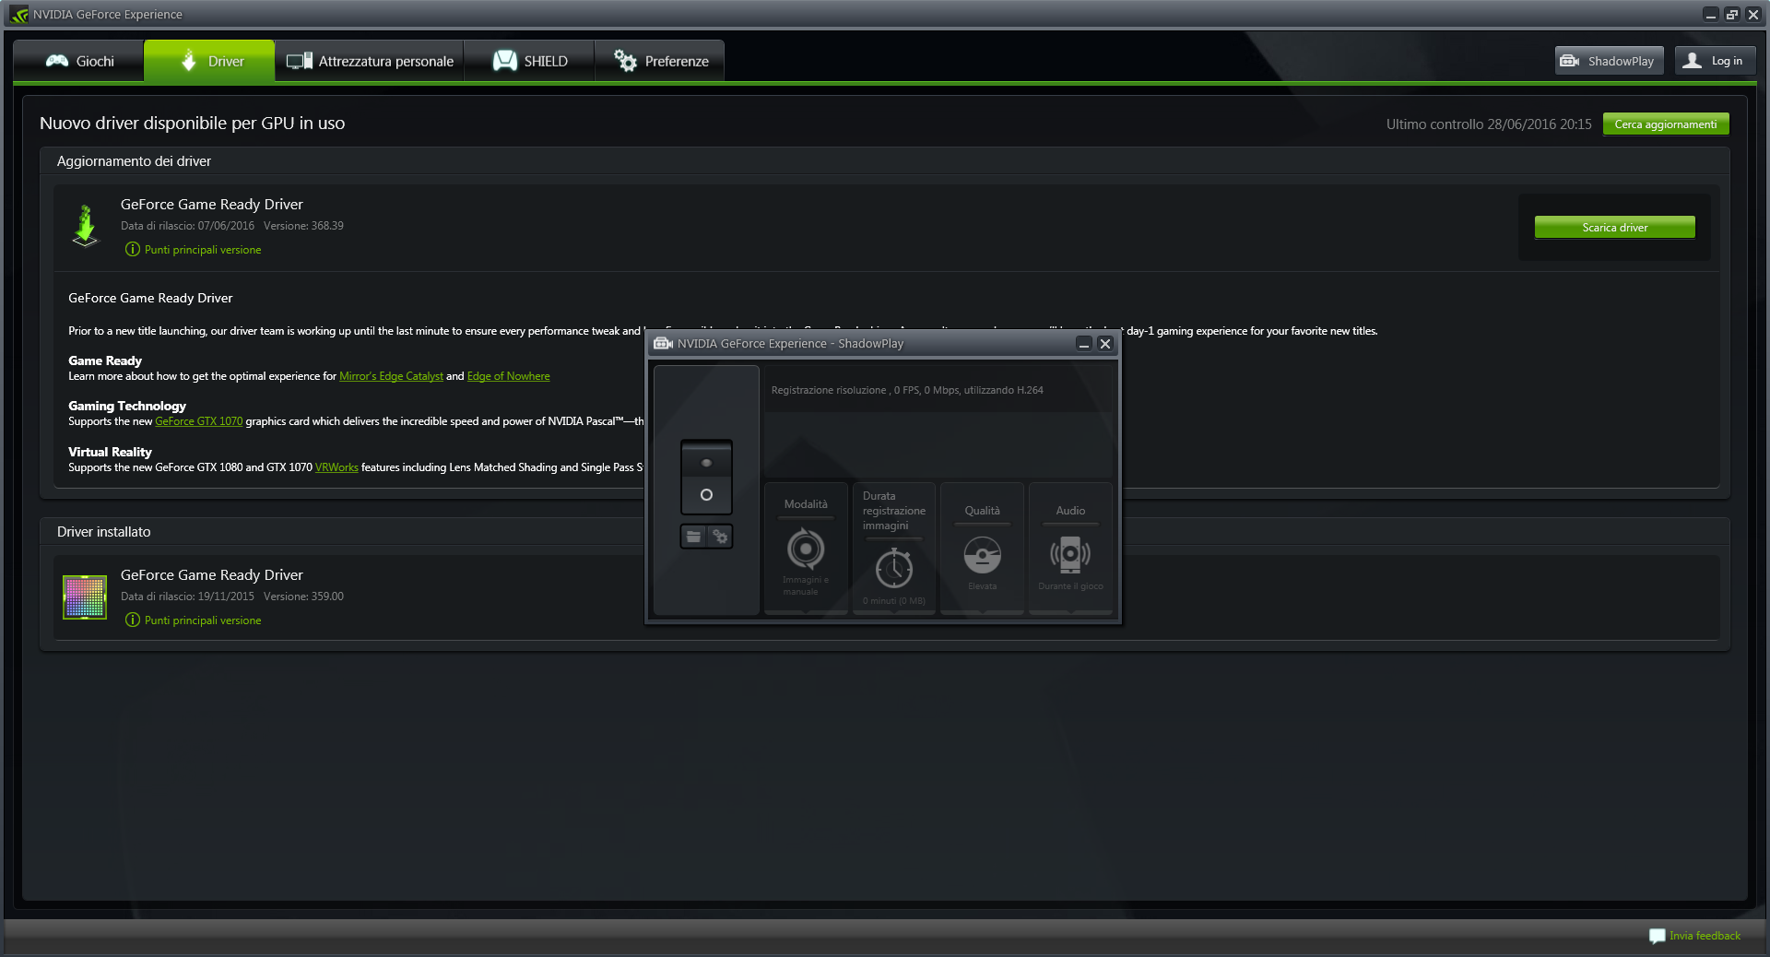
Task: Expand Durata registrazione immagini panel
Action: click(894, 548)
